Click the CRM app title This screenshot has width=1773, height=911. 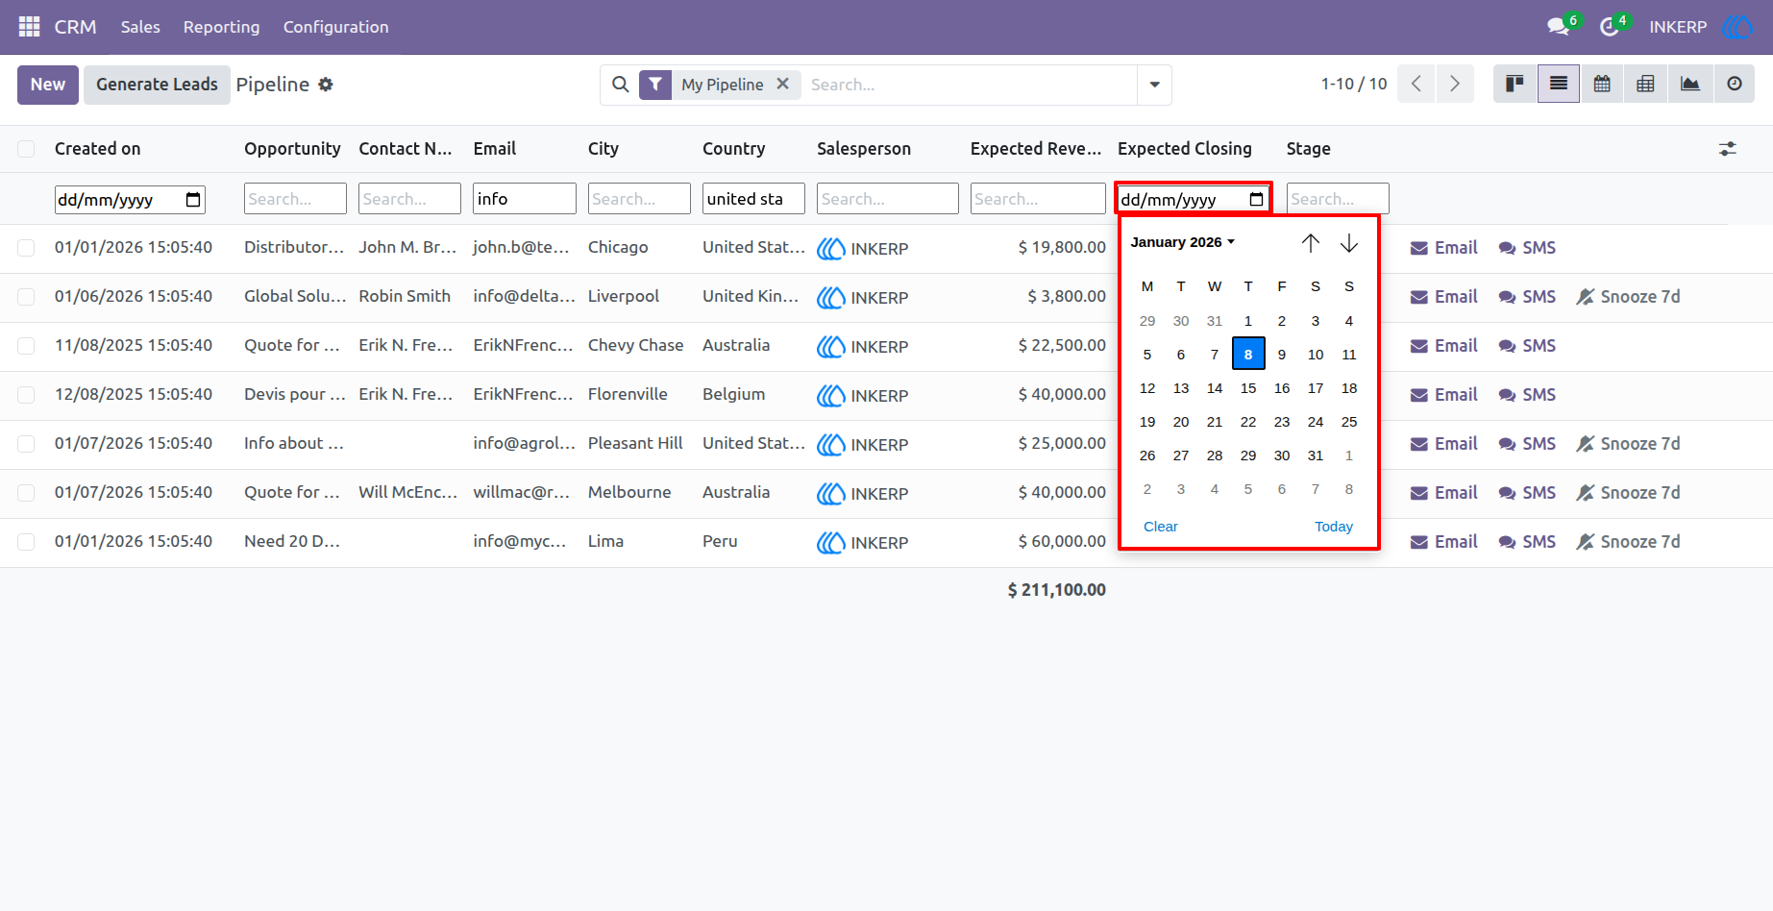click(x=75, y=27)
